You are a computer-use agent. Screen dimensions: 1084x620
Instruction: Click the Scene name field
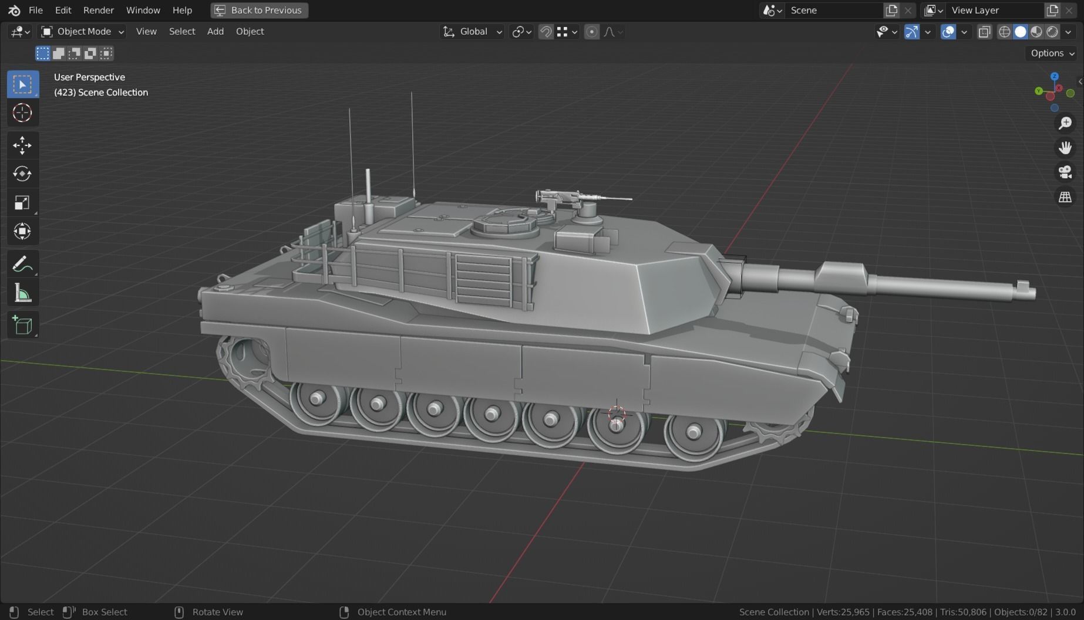tap(834, 10)
